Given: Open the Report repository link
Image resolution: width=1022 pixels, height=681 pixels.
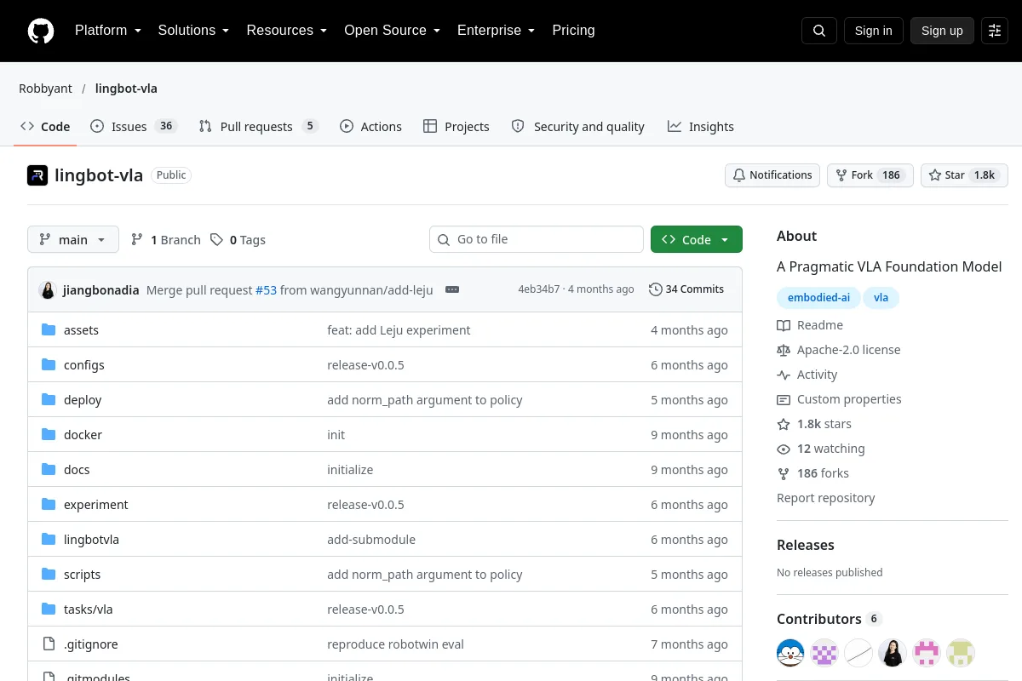Looking at the screenshot, I should (826, 498).
